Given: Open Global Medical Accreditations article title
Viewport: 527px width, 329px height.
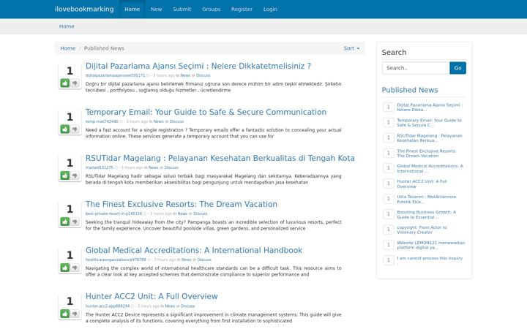Looking at the screenshot, I should pyautogui.click(x=194, y=250).
